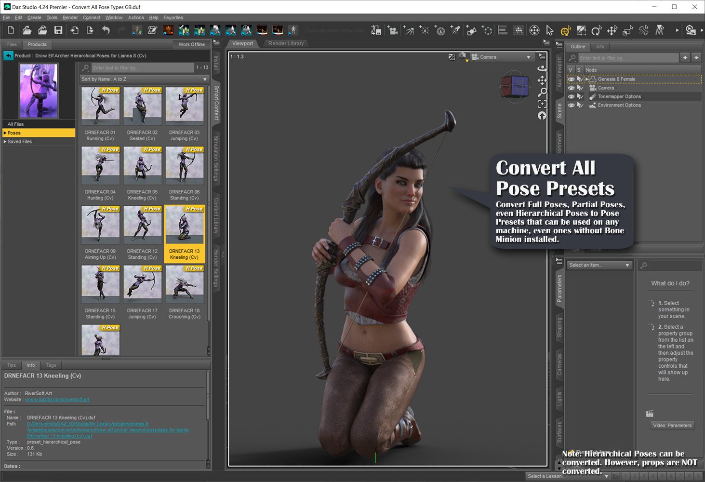
Task: Click the www.daz3d.com/riversoft-art link
Action: coord(56,400)
